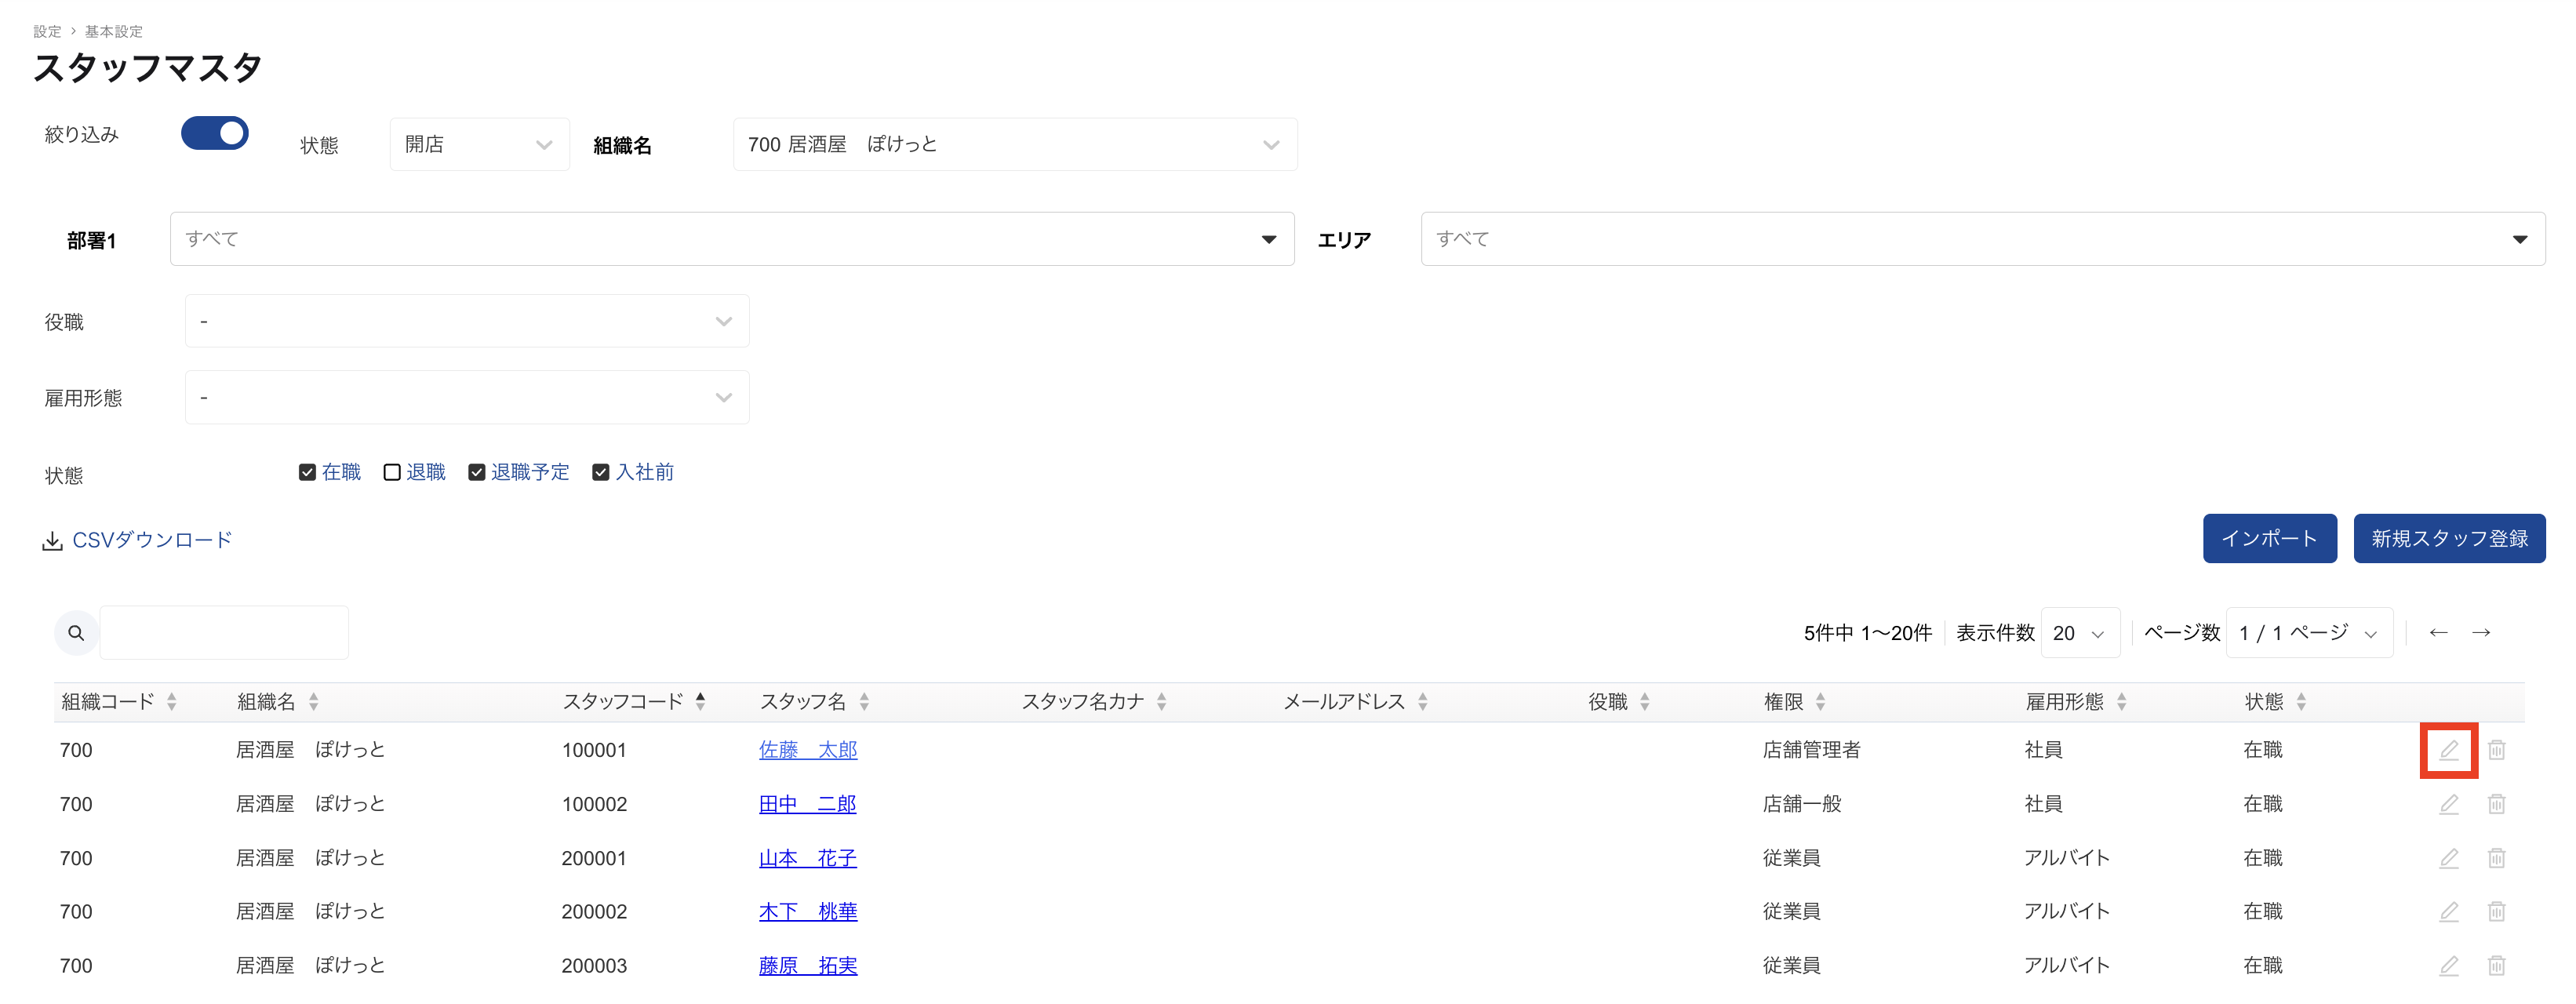
Task: Click the edit pencil icon for 佐藤 太郎
Action: coord(2448,750)
